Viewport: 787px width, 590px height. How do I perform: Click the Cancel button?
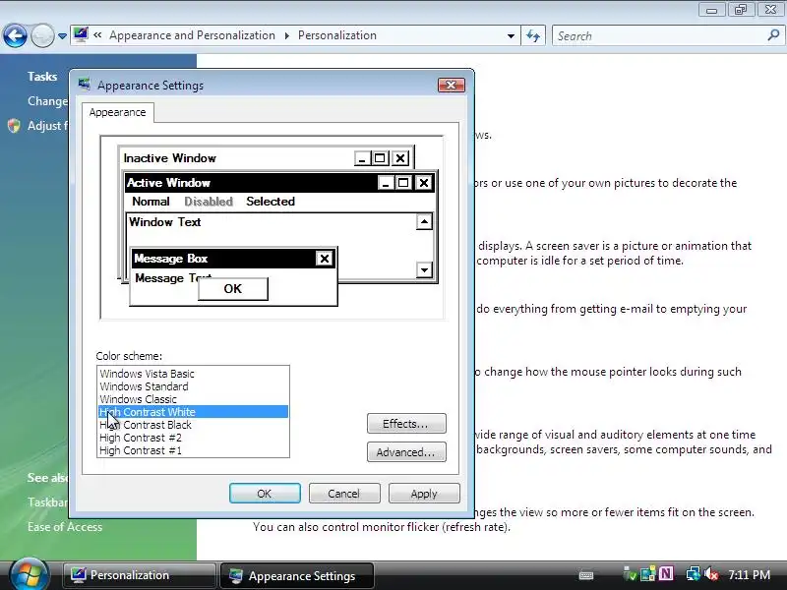pos(343,494)
